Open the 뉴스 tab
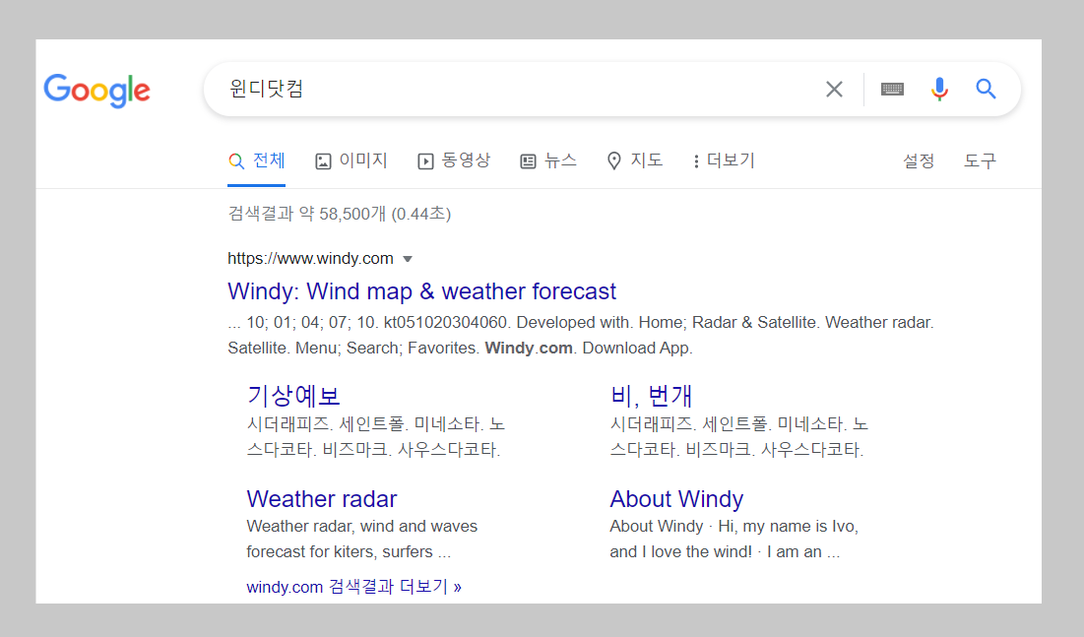This screenshot has height=637, width=1084. (x=548, y=161)
